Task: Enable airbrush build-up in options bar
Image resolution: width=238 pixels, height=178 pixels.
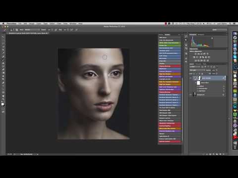Action: (71, 30)
